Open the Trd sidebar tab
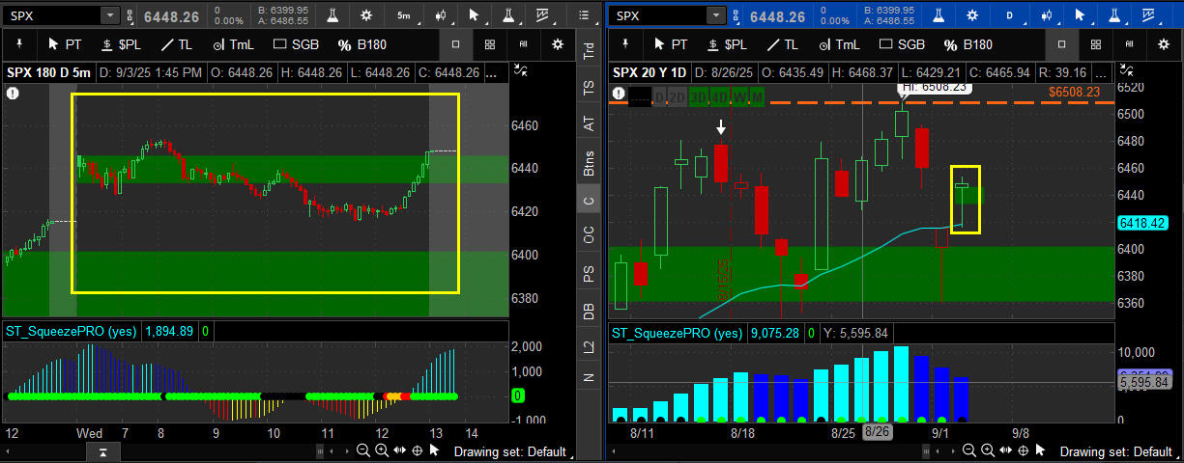The height and width of the screenshot is (463, 1184). (589, 52)
